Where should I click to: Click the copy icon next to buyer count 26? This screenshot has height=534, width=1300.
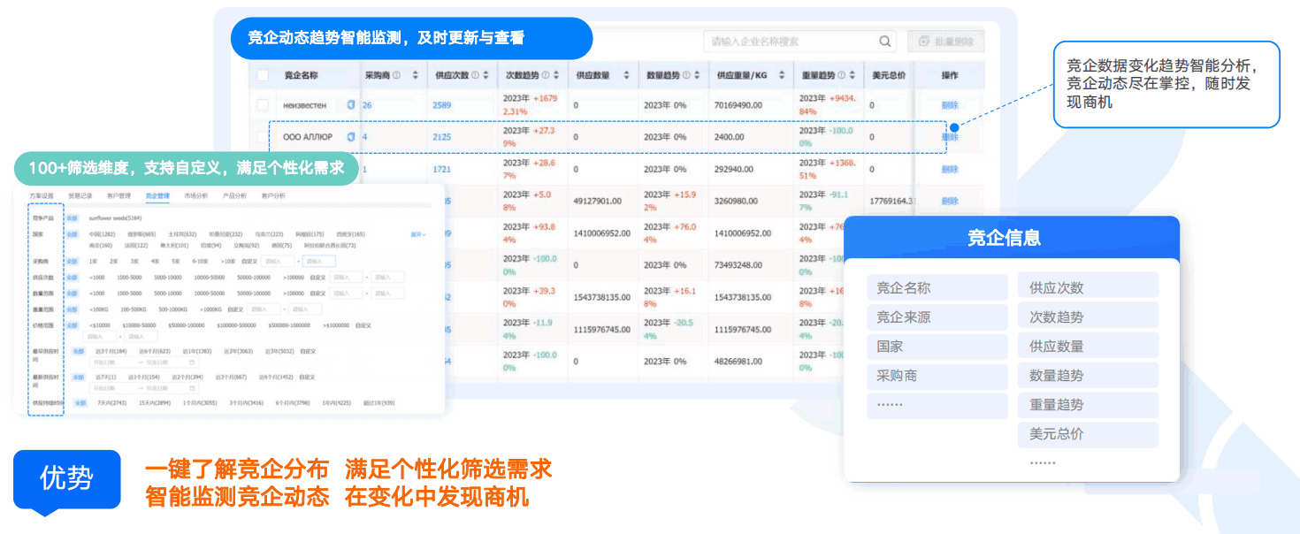click(x=352, y=103)
